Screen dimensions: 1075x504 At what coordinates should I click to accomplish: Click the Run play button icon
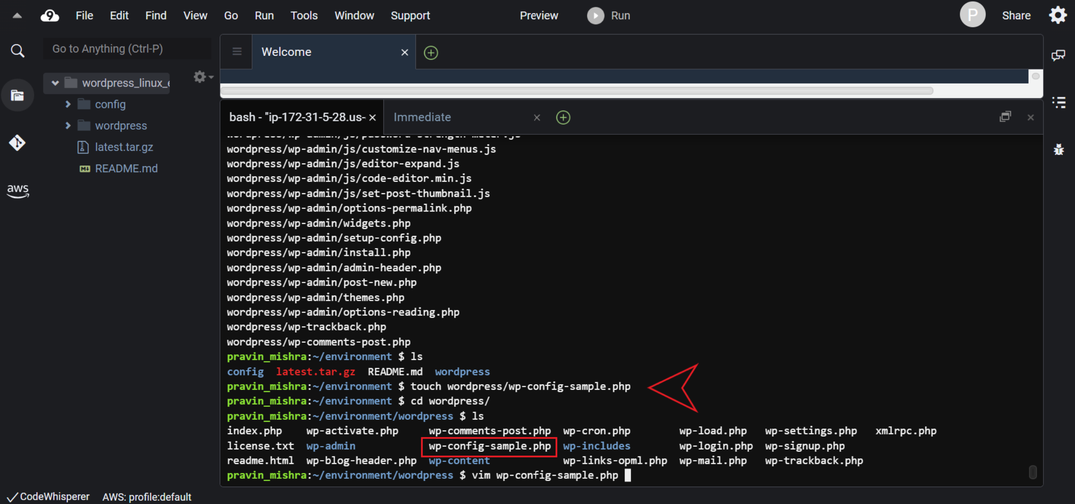596,16
